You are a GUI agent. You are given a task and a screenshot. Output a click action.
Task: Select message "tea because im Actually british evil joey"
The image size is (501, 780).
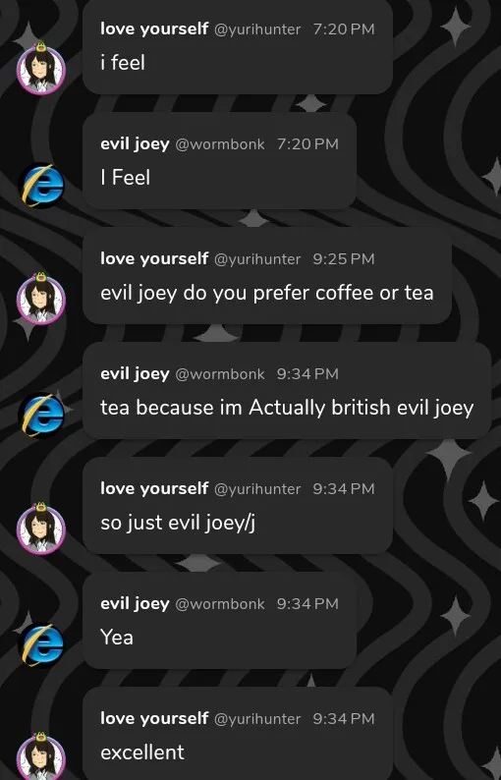(287, 408)
